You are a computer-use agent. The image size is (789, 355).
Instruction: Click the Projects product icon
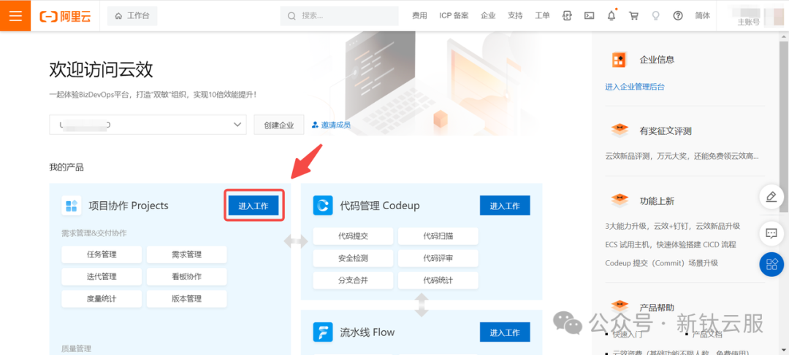click(72, 206)
